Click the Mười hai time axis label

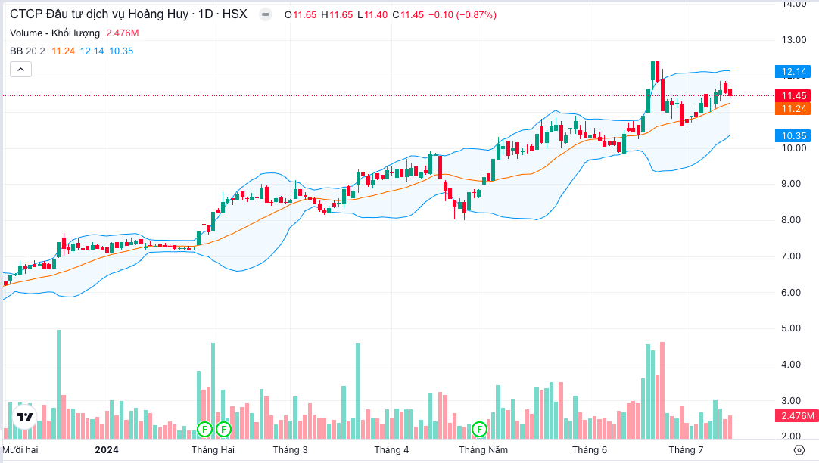pos(20,450)
